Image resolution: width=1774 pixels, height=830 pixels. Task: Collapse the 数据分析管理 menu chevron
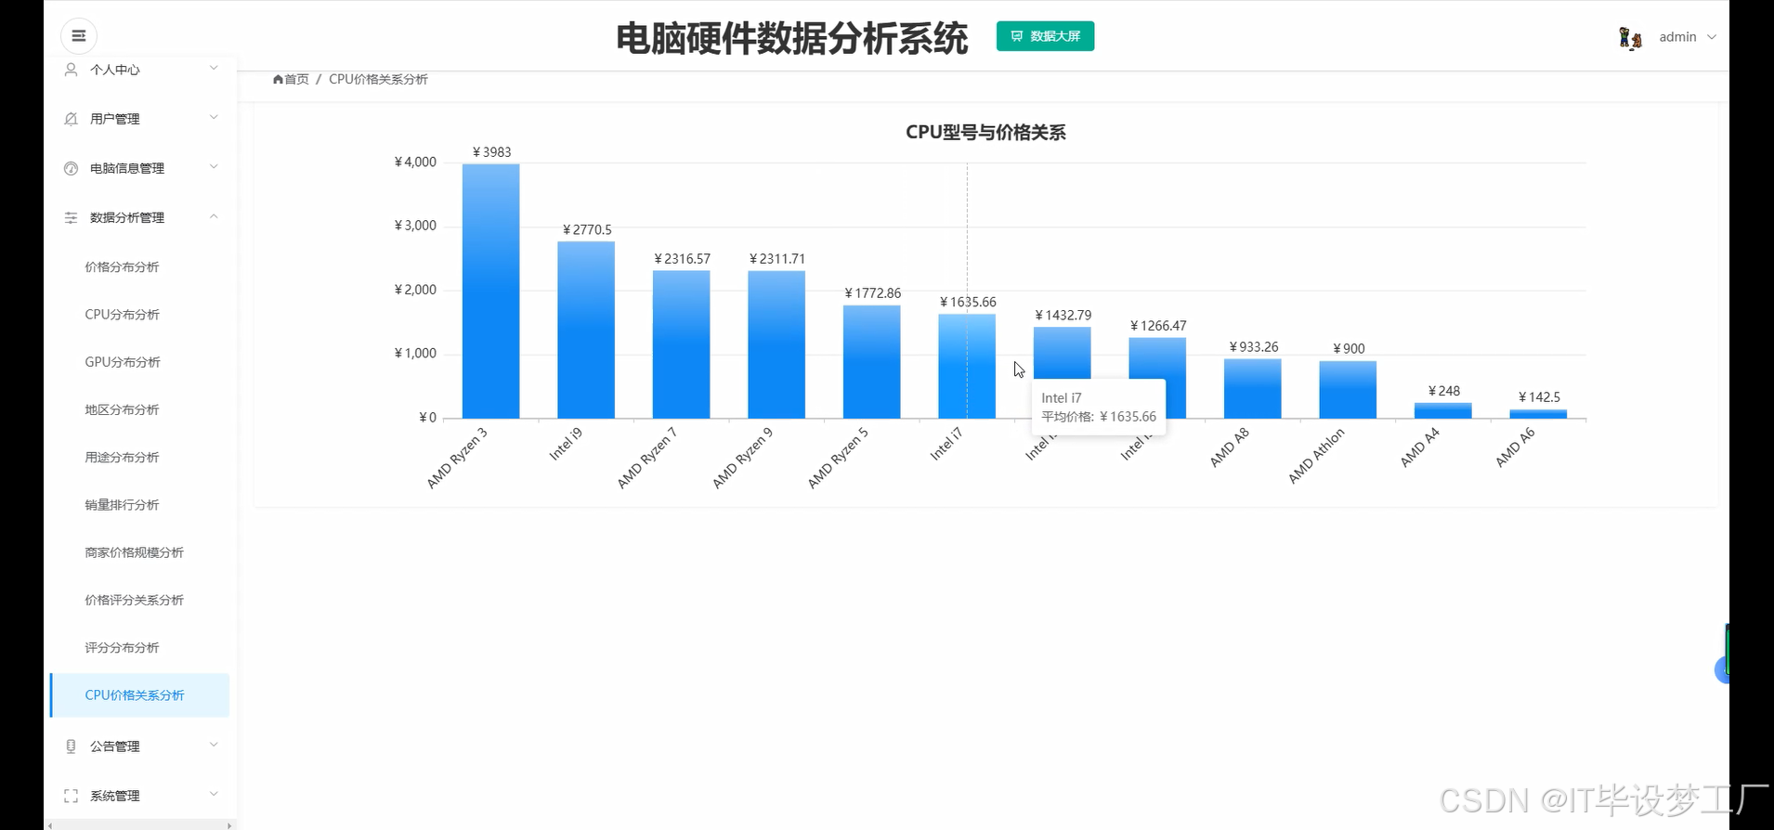pos(214,216)
